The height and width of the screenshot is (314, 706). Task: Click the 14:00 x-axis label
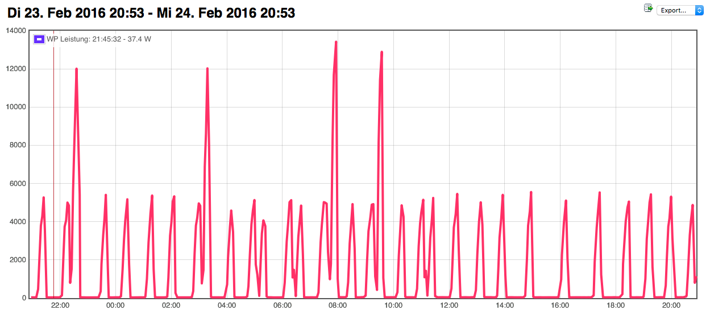coord(505,305)
